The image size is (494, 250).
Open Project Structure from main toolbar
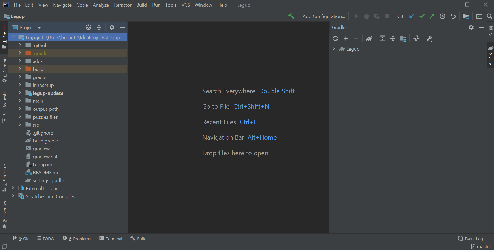[466, 16]
